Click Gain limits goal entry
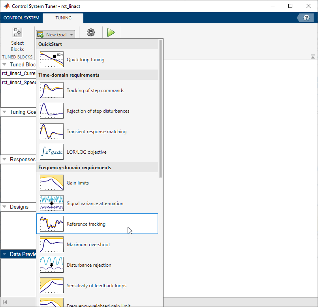 tap(78, 183)
